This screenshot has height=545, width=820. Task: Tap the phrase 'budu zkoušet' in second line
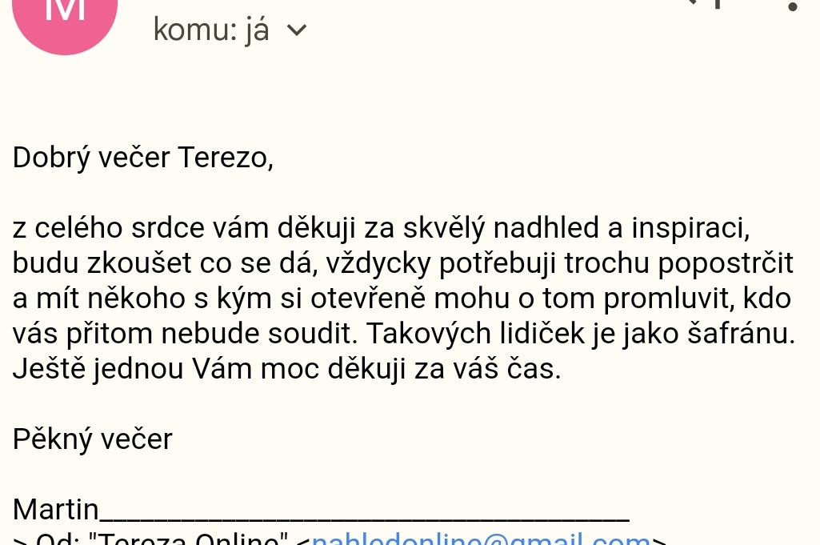tap(102, 263)
